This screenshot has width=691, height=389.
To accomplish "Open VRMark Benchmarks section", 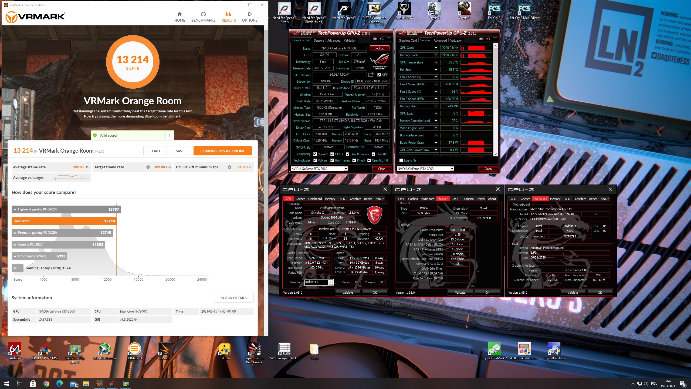I will [203, 17].
